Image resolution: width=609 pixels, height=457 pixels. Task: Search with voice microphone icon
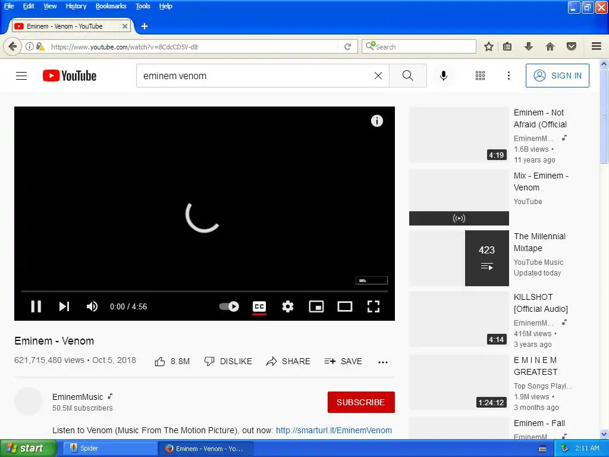click(x=444, y=76)
